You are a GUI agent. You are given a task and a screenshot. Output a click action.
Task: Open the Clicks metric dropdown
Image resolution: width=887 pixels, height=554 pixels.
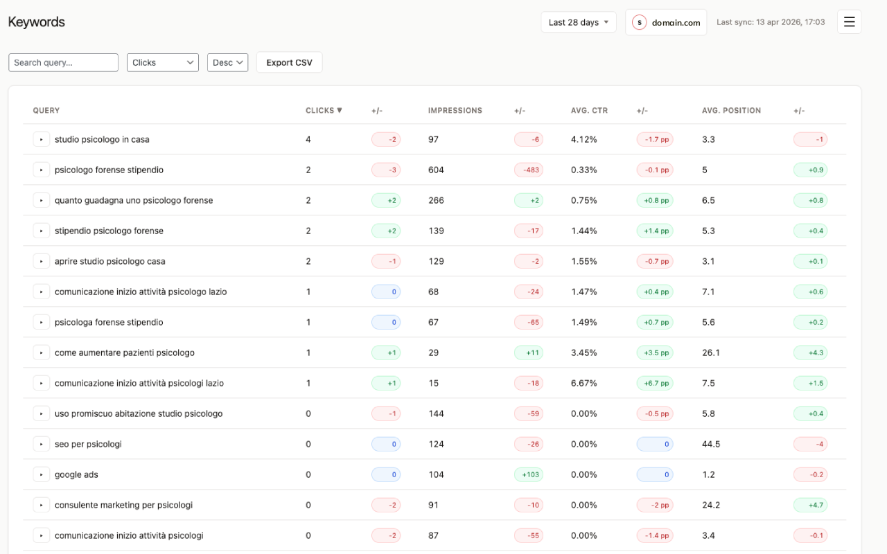[162, 62]
